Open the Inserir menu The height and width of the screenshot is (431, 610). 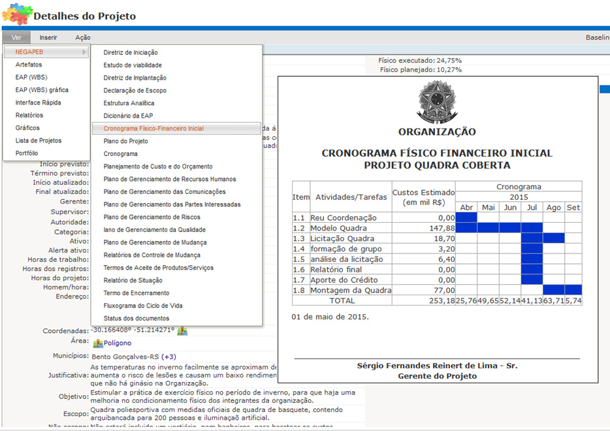tap(48, 37)
